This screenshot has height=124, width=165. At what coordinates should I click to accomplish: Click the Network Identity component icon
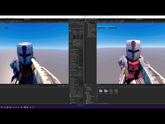[x=71, y=43]
